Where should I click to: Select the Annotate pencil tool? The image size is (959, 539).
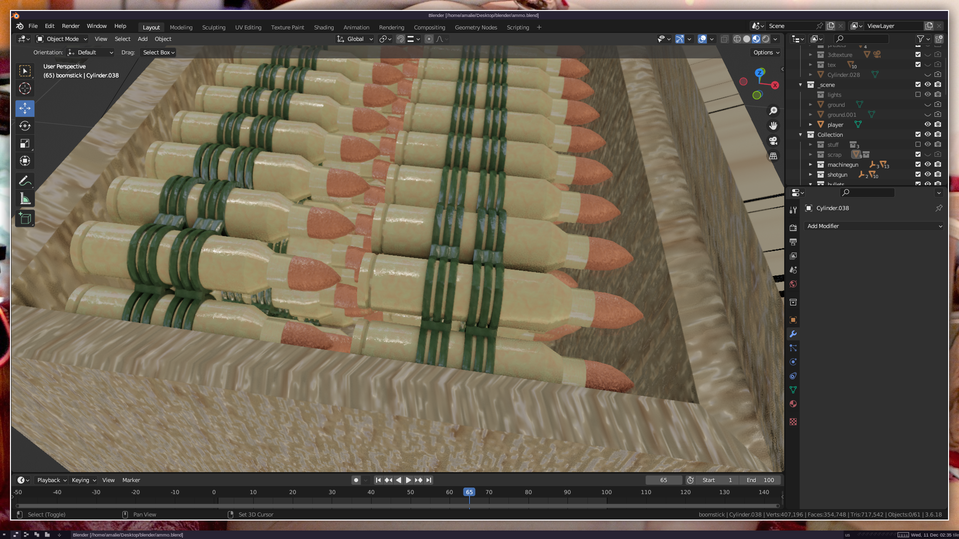[25, 181]
